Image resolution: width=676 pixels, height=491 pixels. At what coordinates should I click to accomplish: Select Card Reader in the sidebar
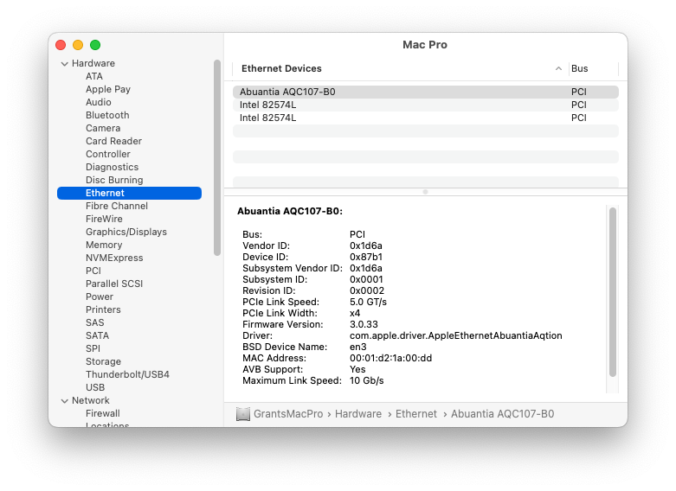(x=113, y=141)
